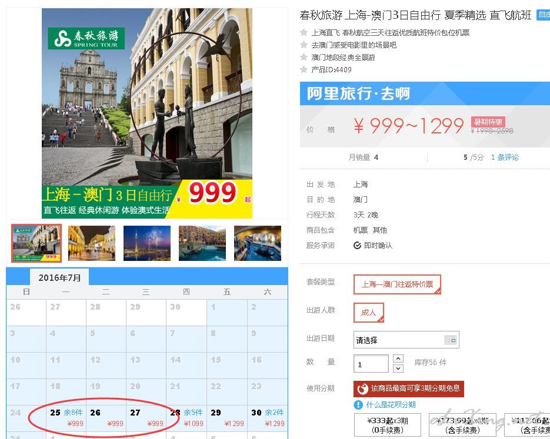Screen dimensions: 550x439
Task: Decrease quantity with down arrow
Action: coord(398,368)
